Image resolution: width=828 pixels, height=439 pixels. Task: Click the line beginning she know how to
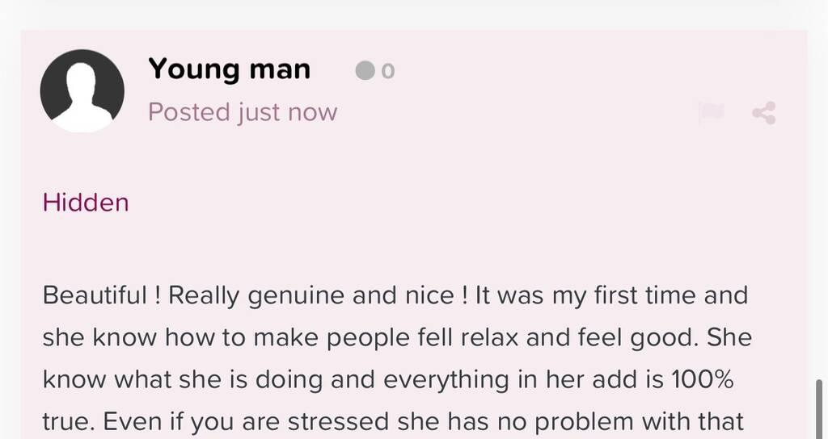(397, 338)
